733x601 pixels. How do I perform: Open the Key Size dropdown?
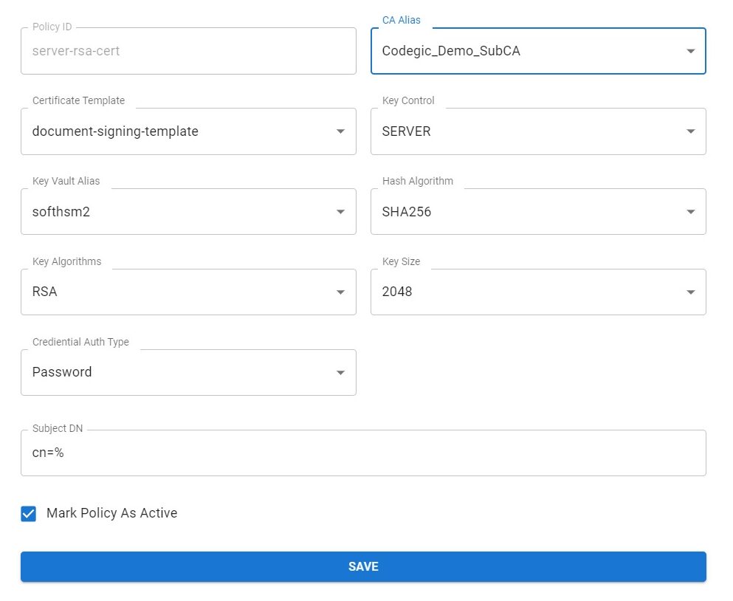coord(689,292)
